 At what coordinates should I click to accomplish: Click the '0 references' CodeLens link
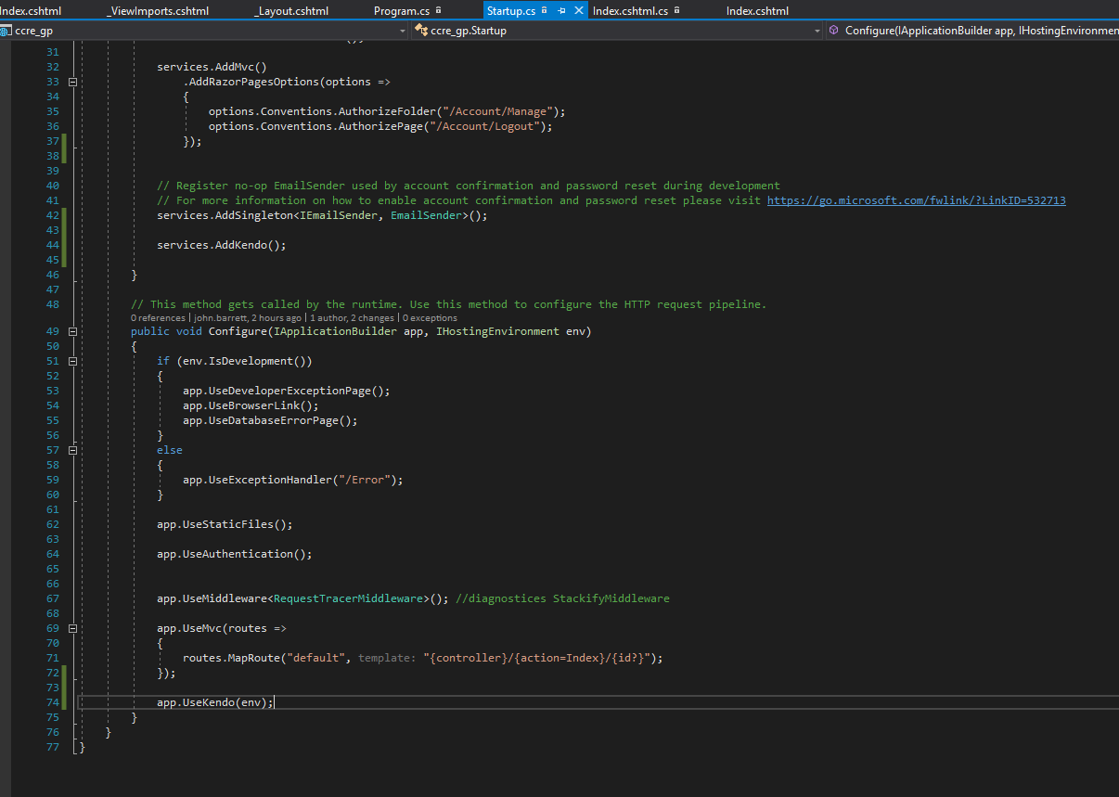[x=160, y=317]
